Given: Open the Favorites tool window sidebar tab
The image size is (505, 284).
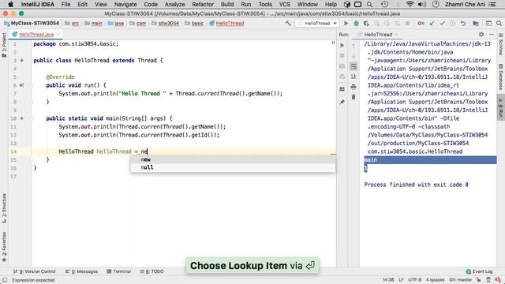Looking at the screenshot, I should tap(4, 247).
